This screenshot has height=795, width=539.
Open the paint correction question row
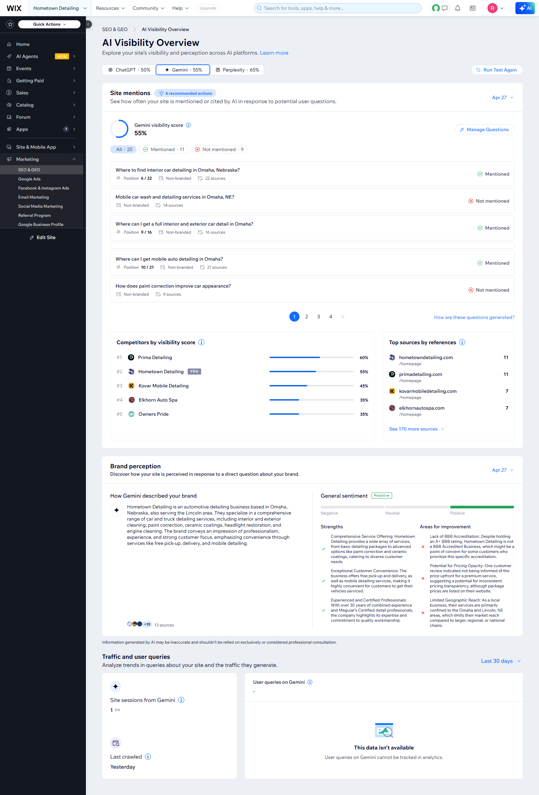(312, 290)
